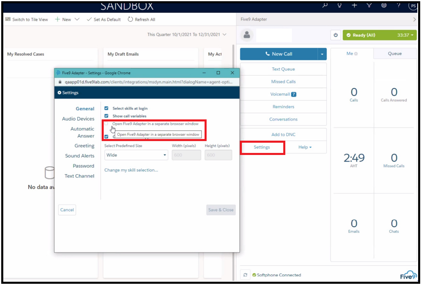Select the General settings tab
The width and height of the screenshot is (421, 285).
coord(85,109)
